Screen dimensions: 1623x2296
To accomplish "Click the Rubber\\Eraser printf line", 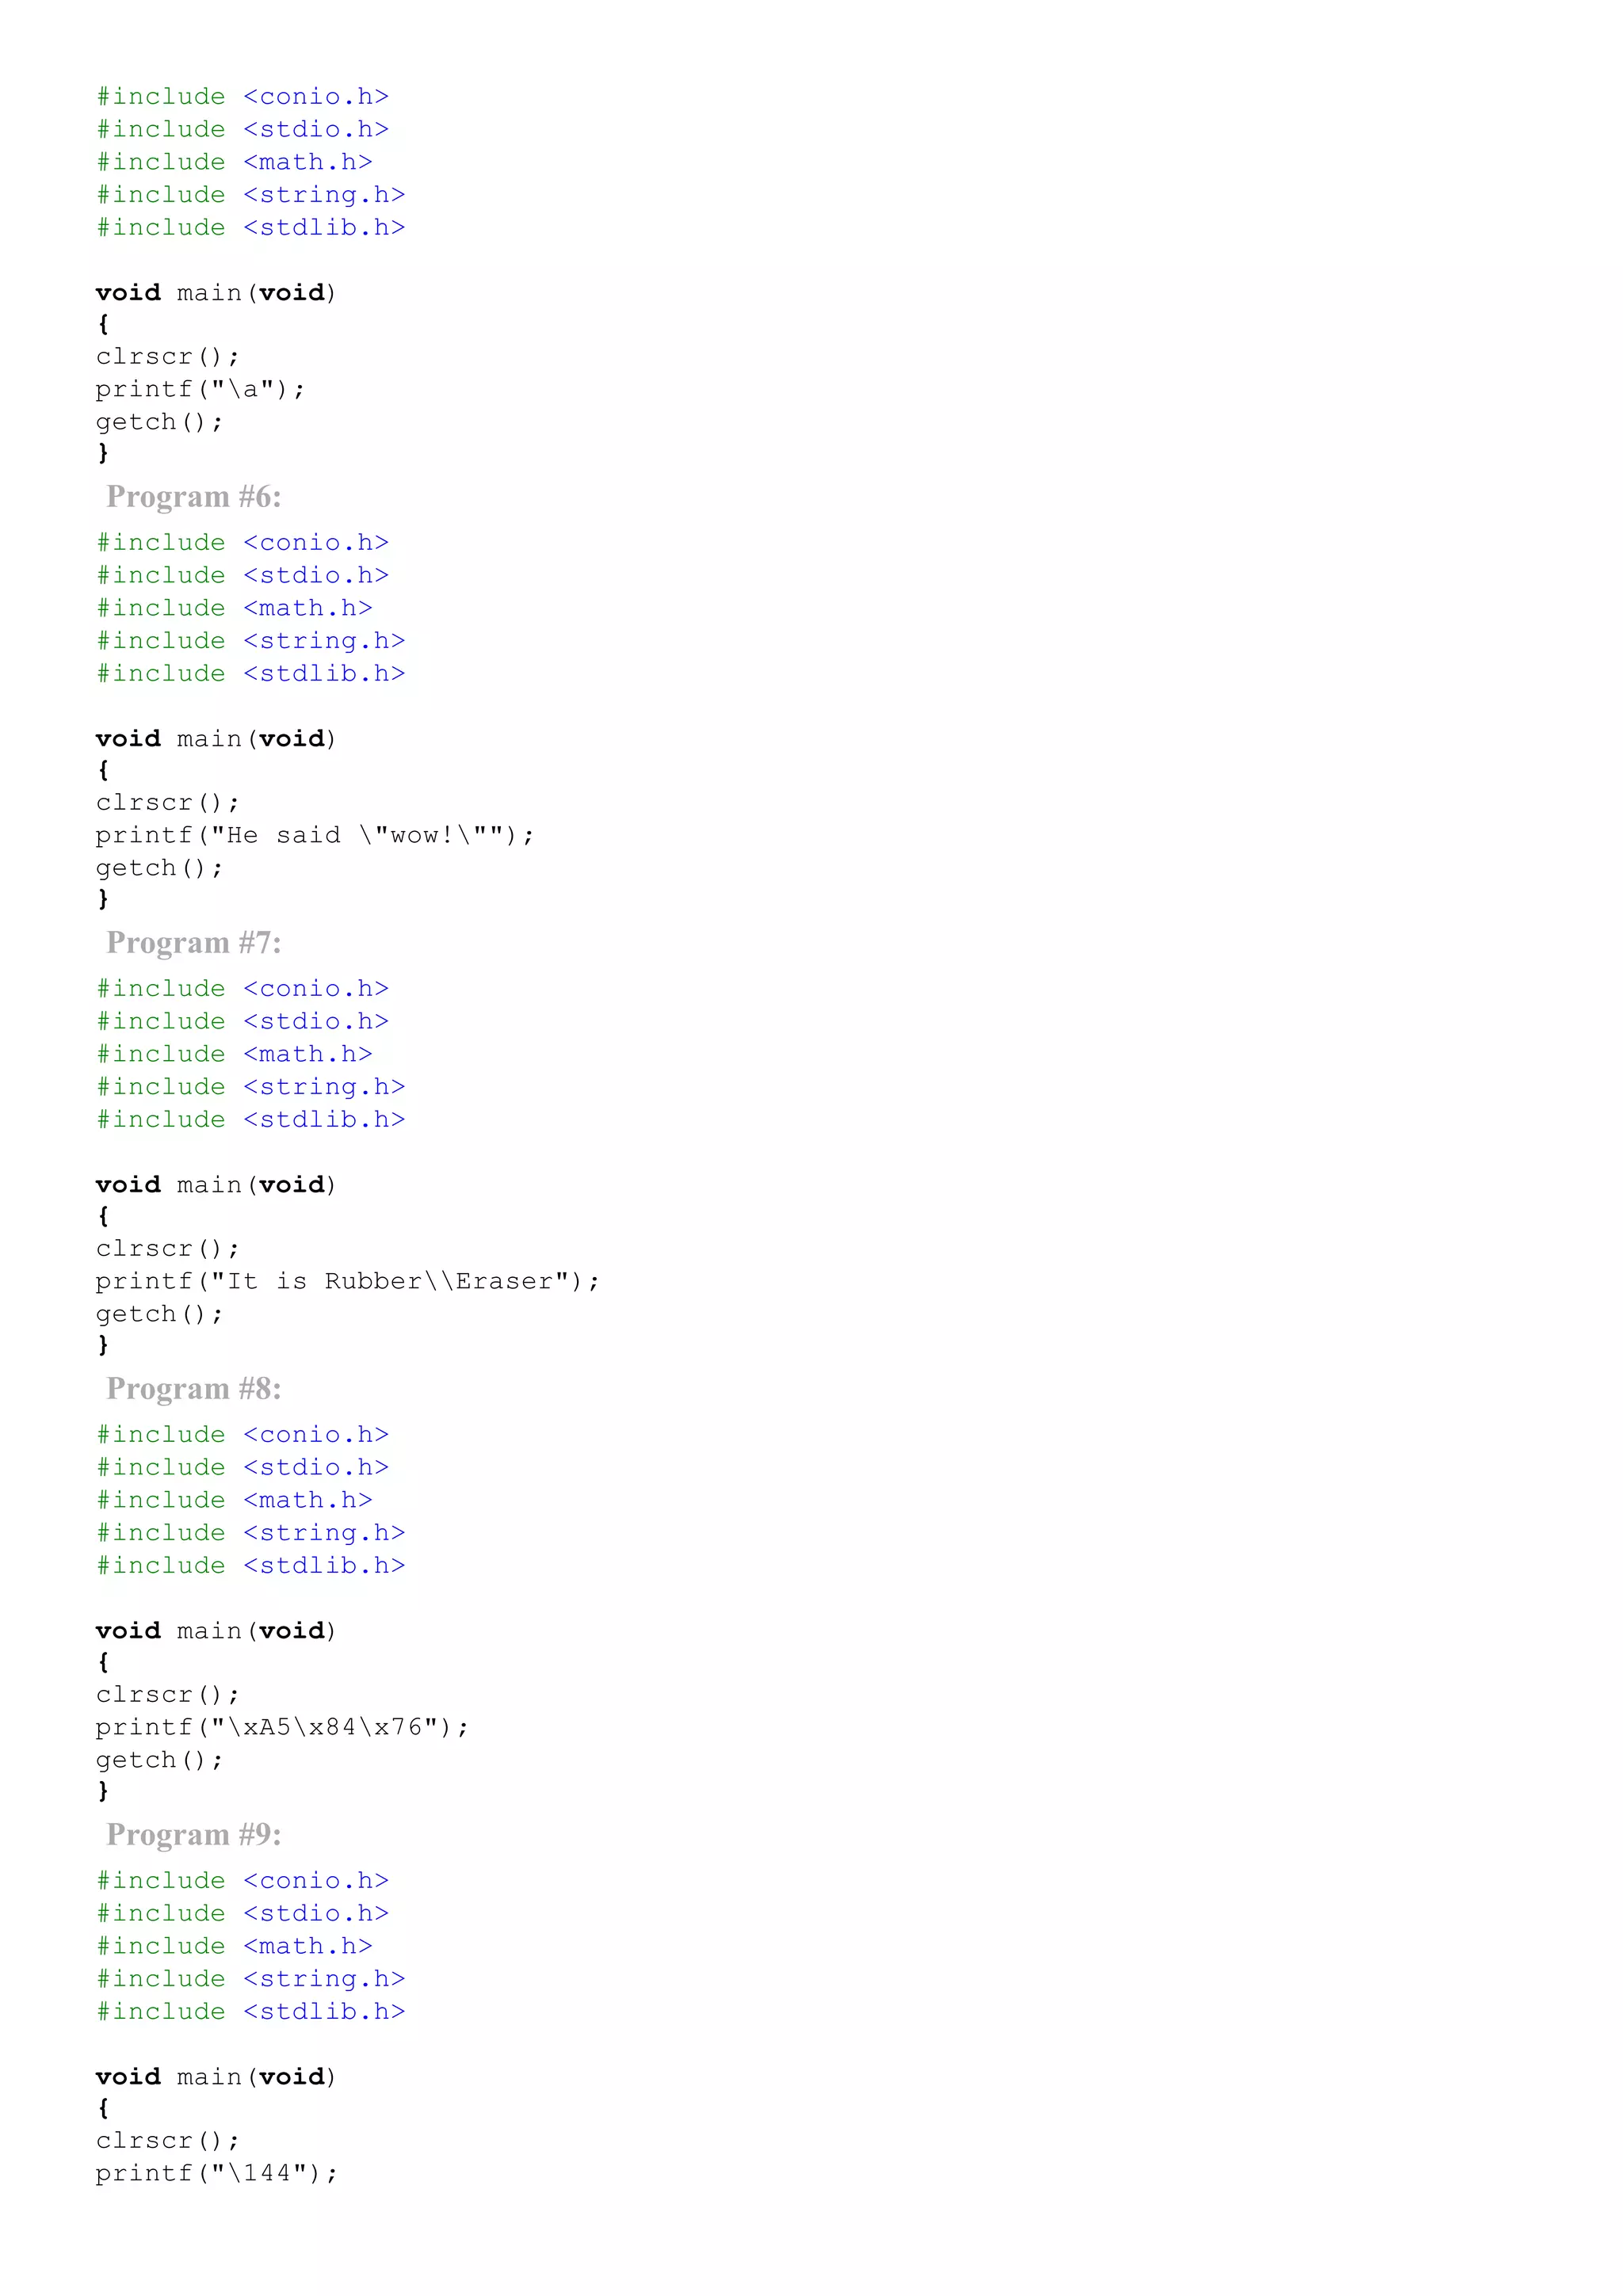I will coord(347,1281).
